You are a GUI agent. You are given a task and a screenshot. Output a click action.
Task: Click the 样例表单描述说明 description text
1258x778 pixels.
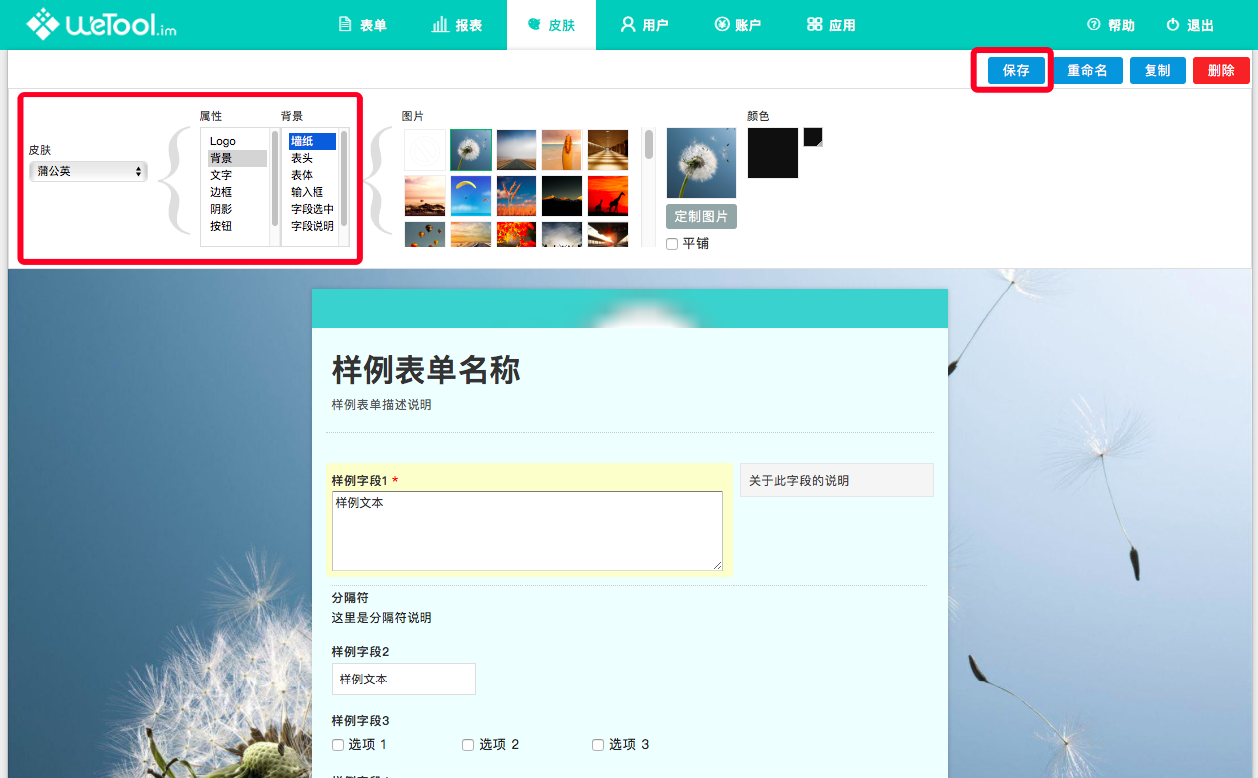[382, 405]
